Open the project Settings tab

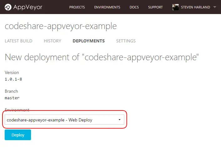coord(126,41)
